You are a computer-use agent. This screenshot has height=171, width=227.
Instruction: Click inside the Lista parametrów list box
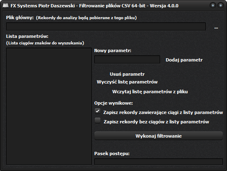(49, 106)
